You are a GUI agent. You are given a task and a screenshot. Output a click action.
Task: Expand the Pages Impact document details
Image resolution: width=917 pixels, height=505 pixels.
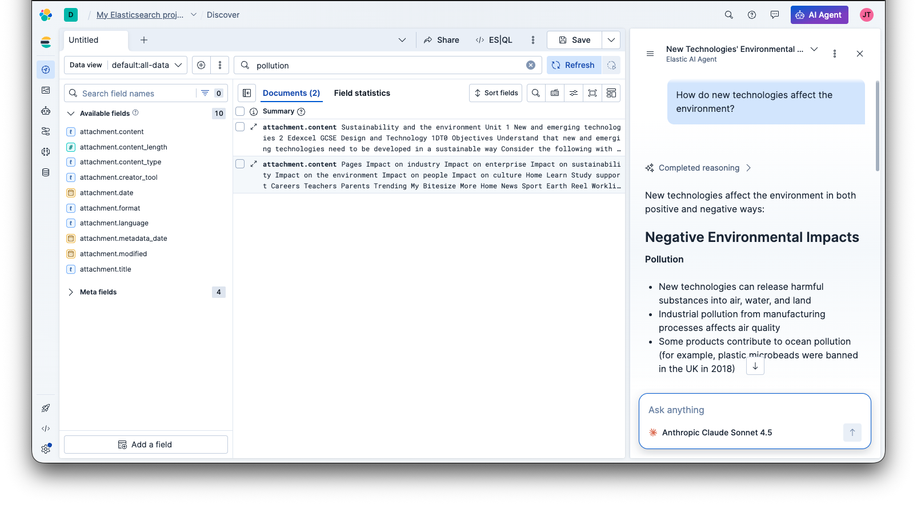pos(254,164)
